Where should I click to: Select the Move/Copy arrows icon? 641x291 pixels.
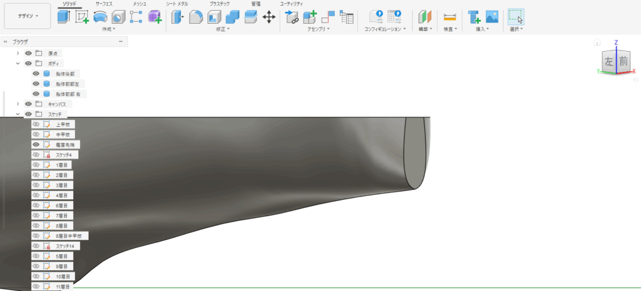coord(269,17)
